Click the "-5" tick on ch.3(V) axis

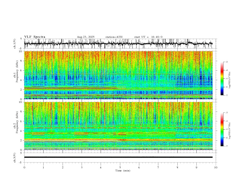coord(21,163)
